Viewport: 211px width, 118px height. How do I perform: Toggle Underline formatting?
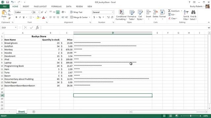tap(23, 17)
